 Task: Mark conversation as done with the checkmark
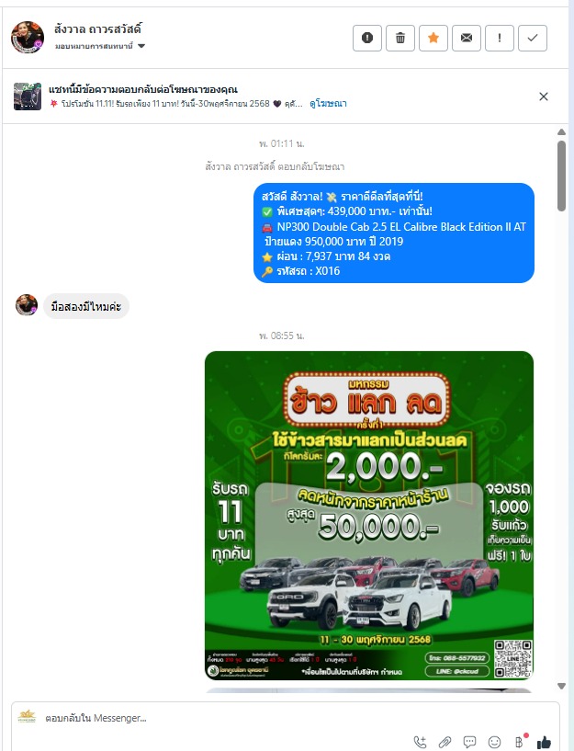coord(533,38)
